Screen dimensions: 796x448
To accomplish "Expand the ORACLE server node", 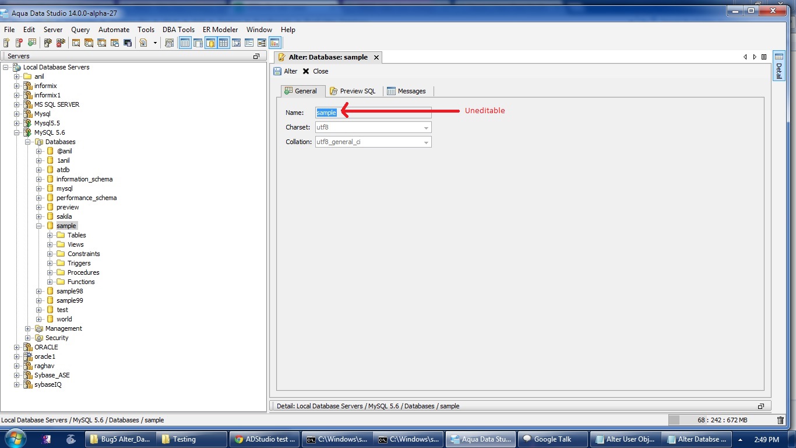I will [x=17, y=347].
